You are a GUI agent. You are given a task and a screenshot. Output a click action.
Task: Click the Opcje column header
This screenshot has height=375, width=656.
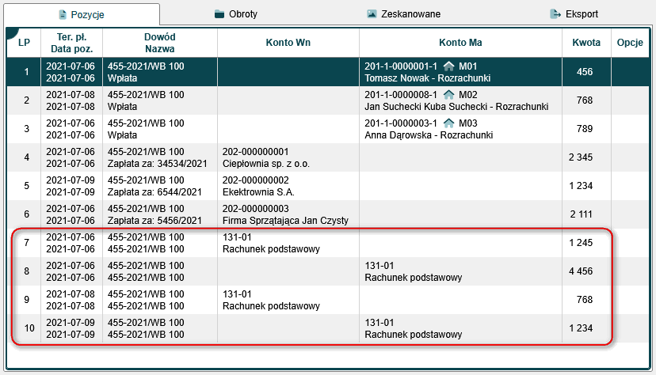631,43
